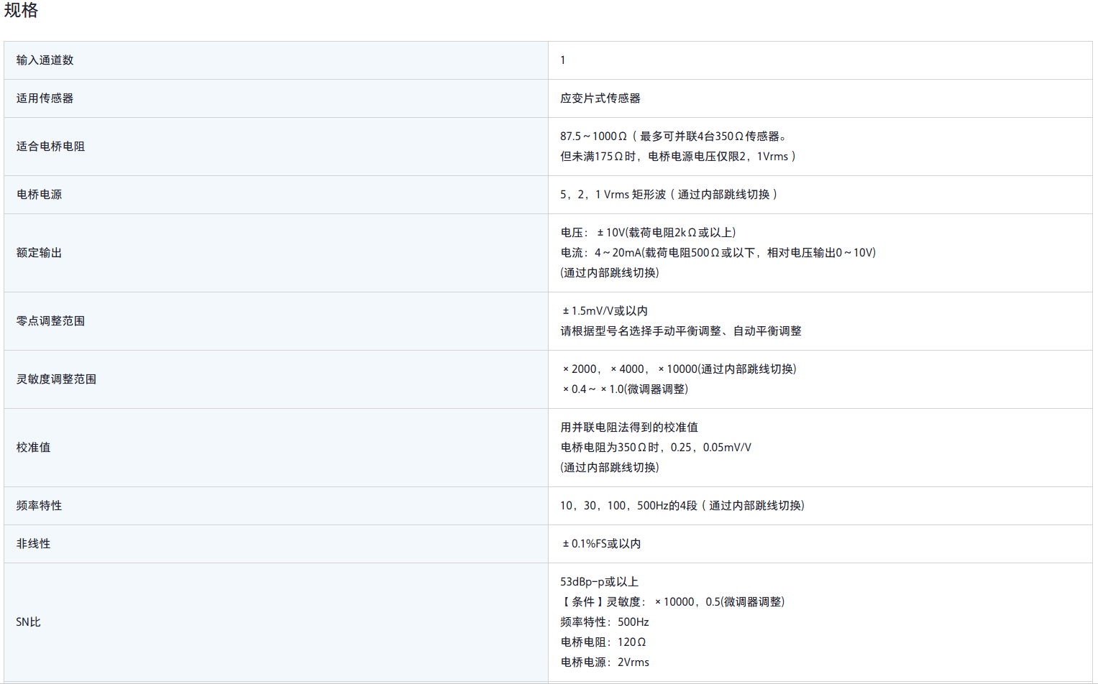Click the 10，30，100，500Hz的4段 cell
The width and height of the screenshot is (1098, 684).
[682, 506]
